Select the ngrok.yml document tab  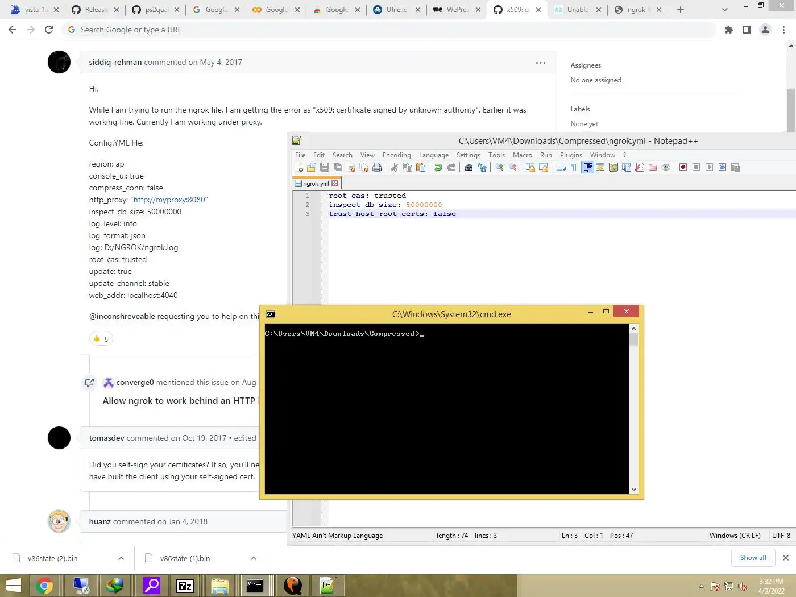pos(316,184)
